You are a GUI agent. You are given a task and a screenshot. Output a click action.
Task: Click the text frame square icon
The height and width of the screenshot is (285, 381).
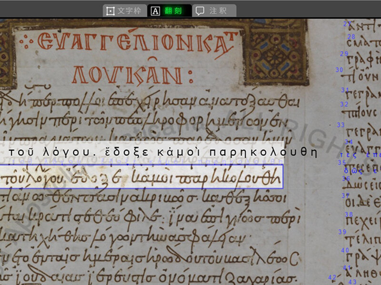[110, 10]
